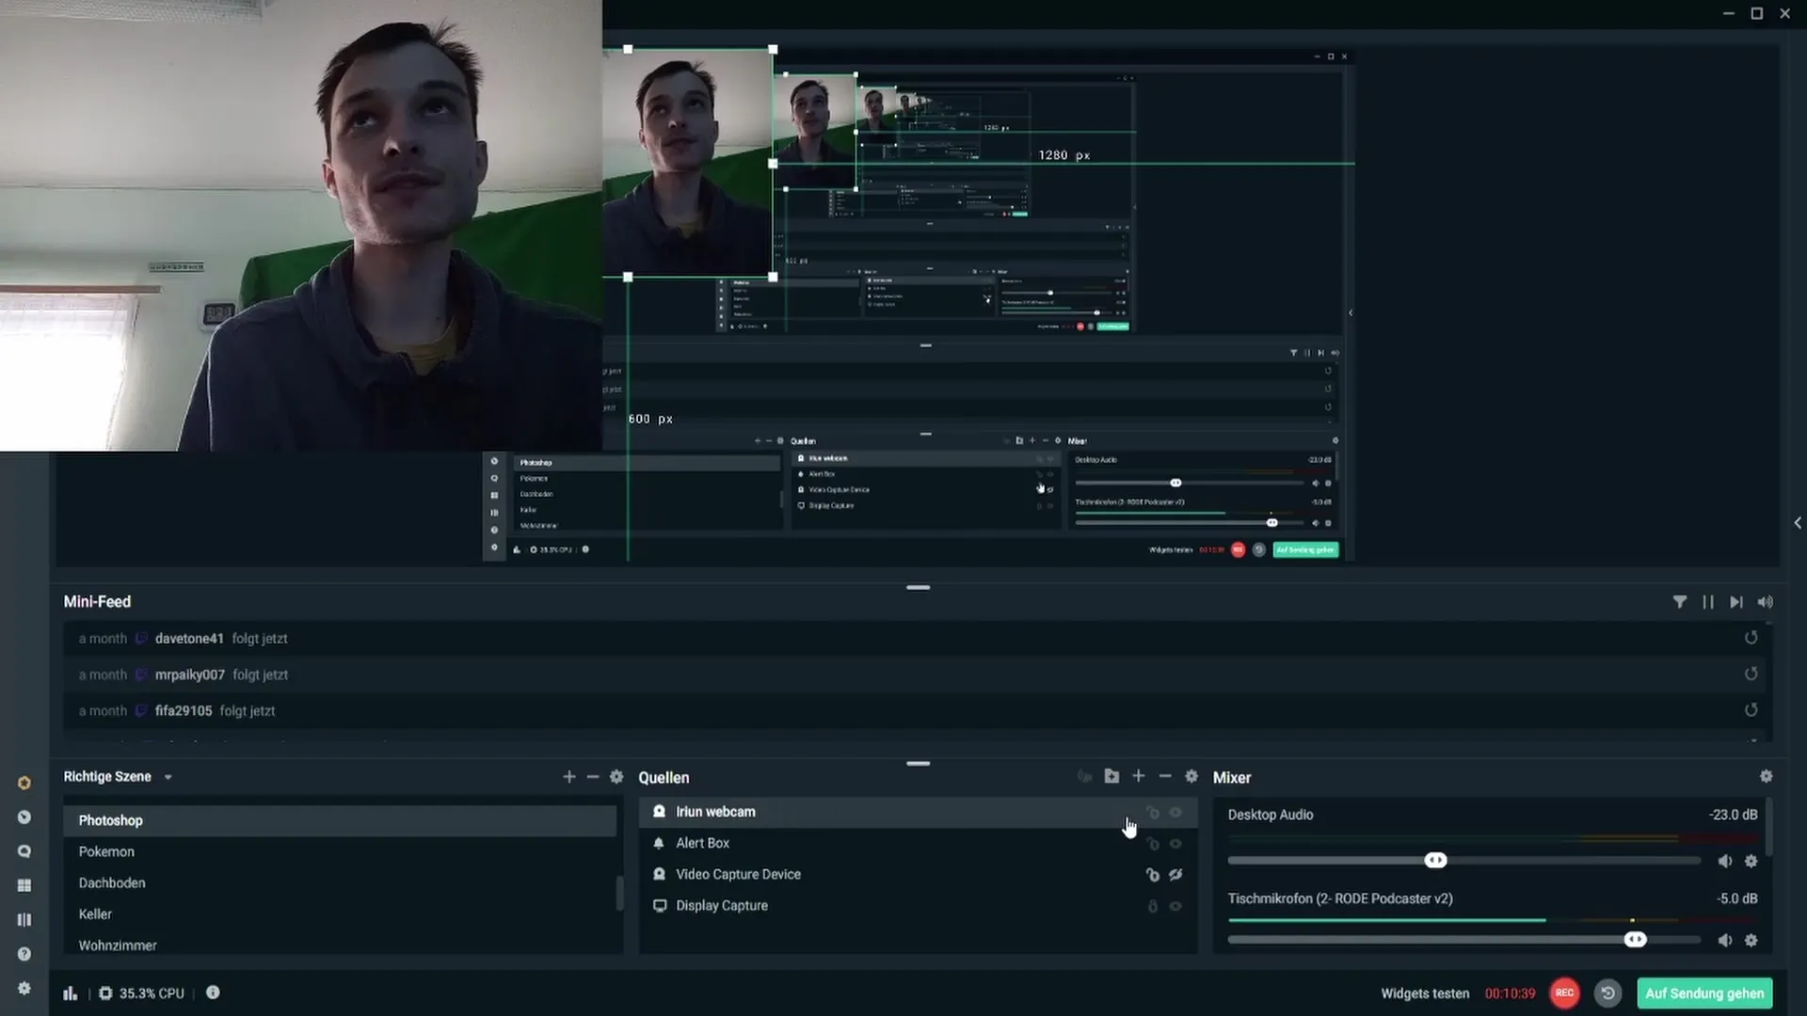Mute Desktop Audio channel
The image size is (1807, 1016).
coord(1724,861)
